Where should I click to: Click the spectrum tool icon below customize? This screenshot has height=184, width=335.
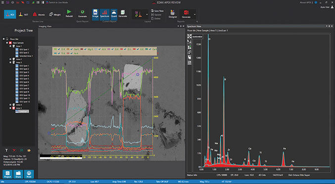point(190,42)
